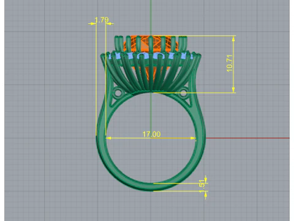Select the green ring shank at bottom

(151, 187)
